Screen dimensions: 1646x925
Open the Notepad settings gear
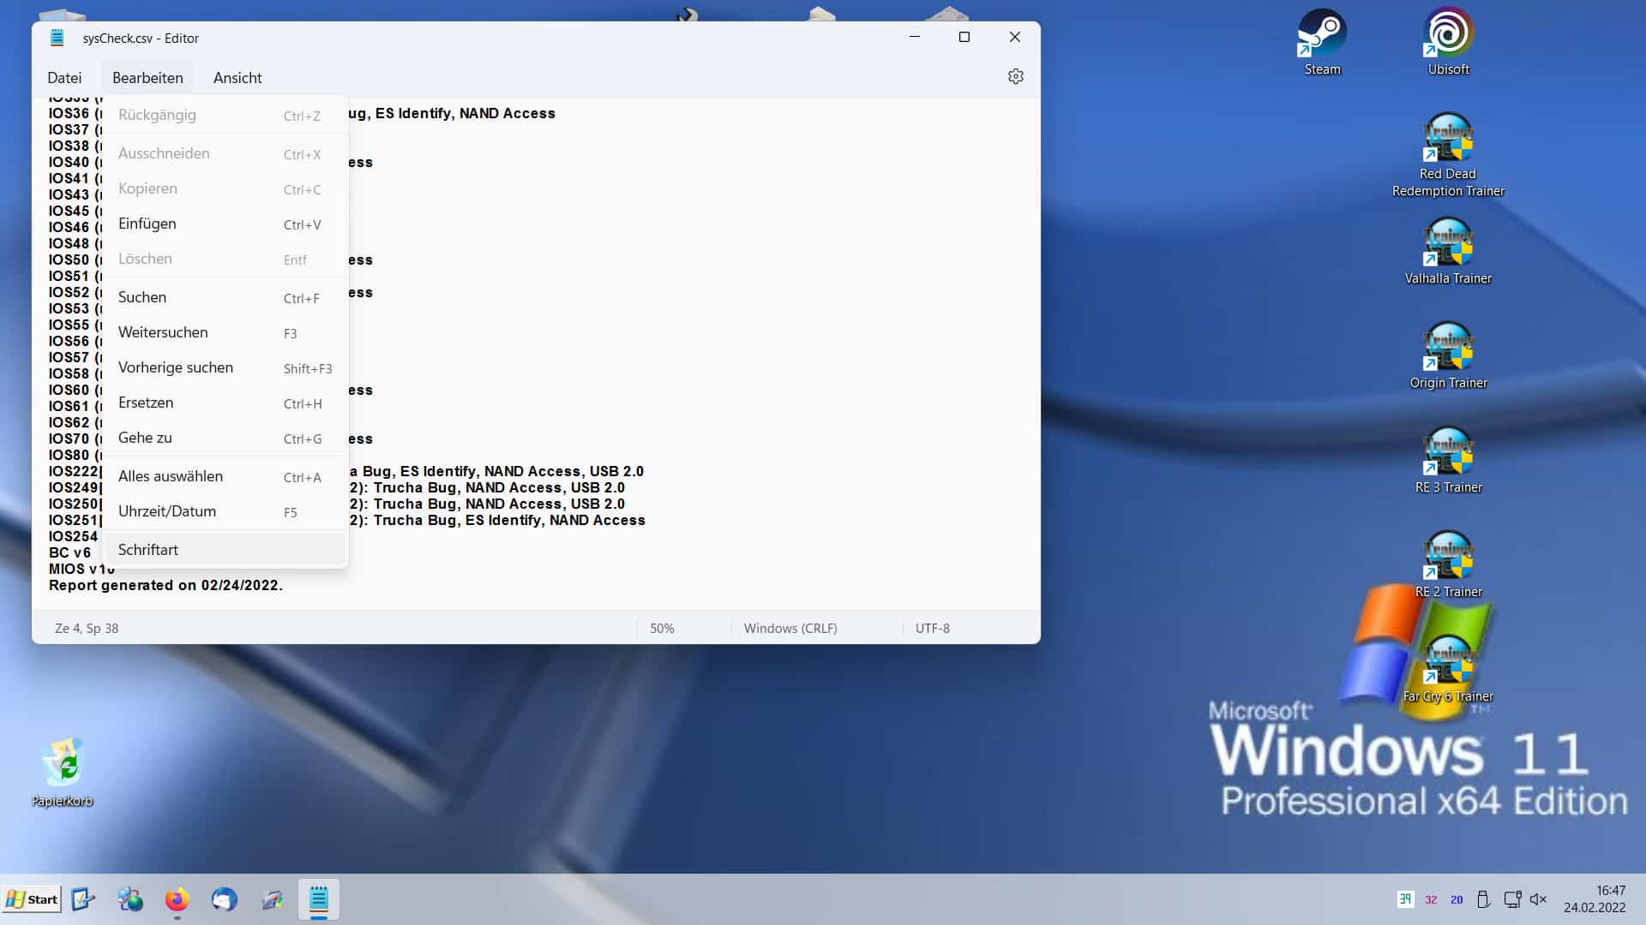[x=1016, y=77]
